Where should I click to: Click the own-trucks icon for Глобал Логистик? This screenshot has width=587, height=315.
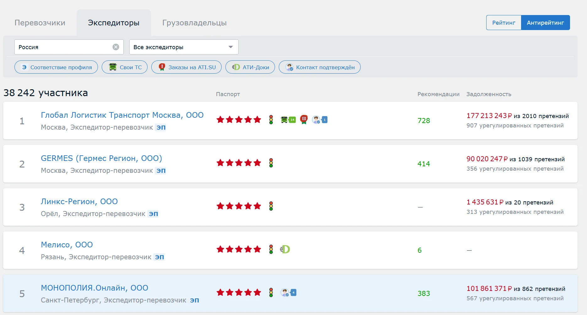[288, 120]
